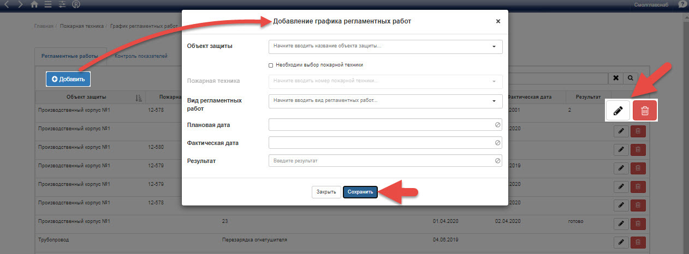Enable 'Необходим выбор пожарной техники' checkbox
Viewport: 689px width, 254px height.
click(271, 65)
